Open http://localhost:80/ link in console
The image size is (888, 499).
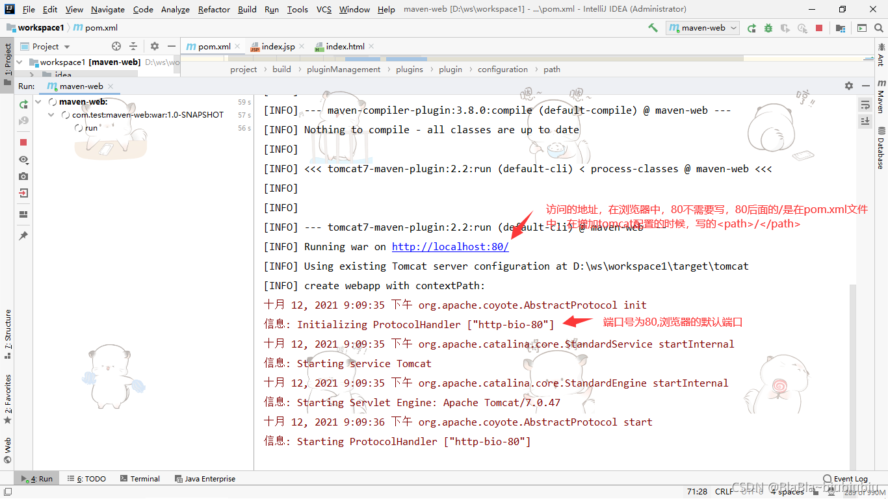[x=450, y=247]
